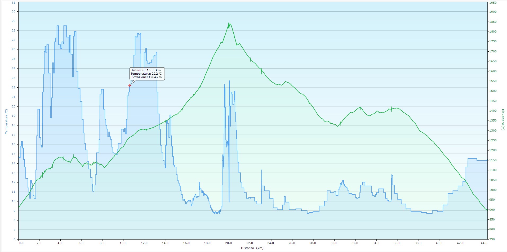This screenshot has width=507, height=252.
Task: Select the 40.0 tick on the distance axis
Action: (x=439, y=243)
